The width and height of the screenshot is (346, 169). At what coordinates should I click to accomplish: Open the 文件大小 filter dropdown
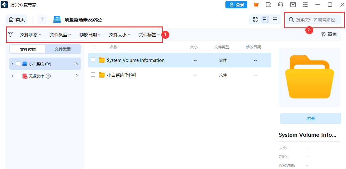(x=120, y=34)
